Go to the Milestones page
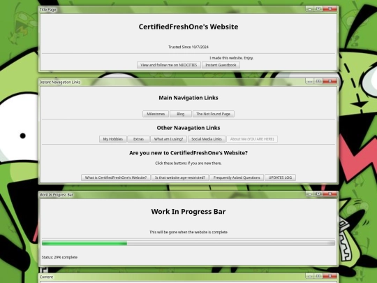 (156, 114)
